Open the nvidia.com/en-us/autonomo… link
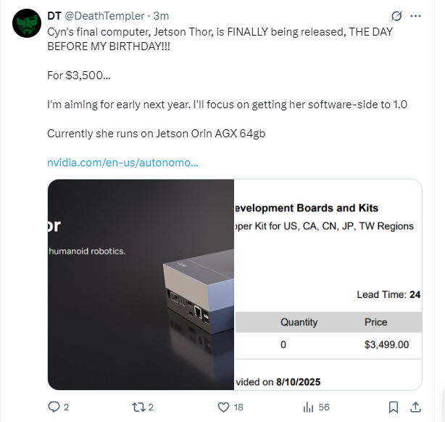 pyautogui.click(x=122, y=162)
